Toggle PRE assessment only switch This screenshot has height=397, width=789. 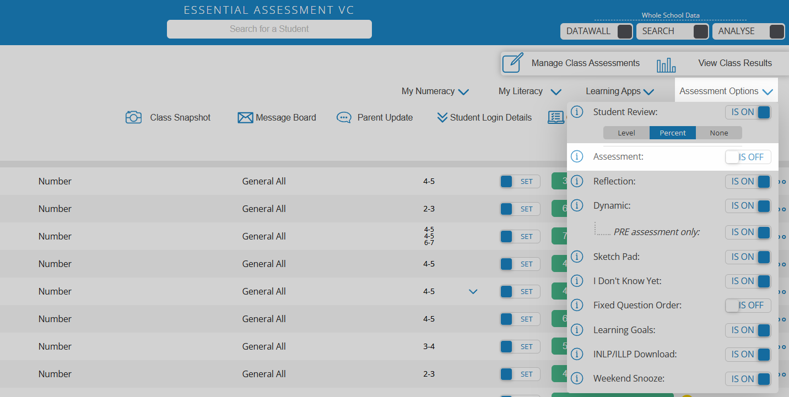point(748,232)
